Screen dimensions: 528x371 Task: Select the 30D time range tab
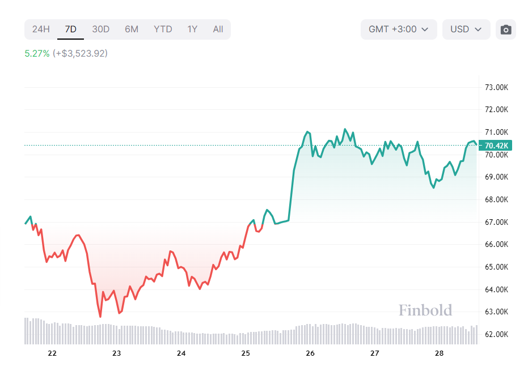tap(101, 29)
